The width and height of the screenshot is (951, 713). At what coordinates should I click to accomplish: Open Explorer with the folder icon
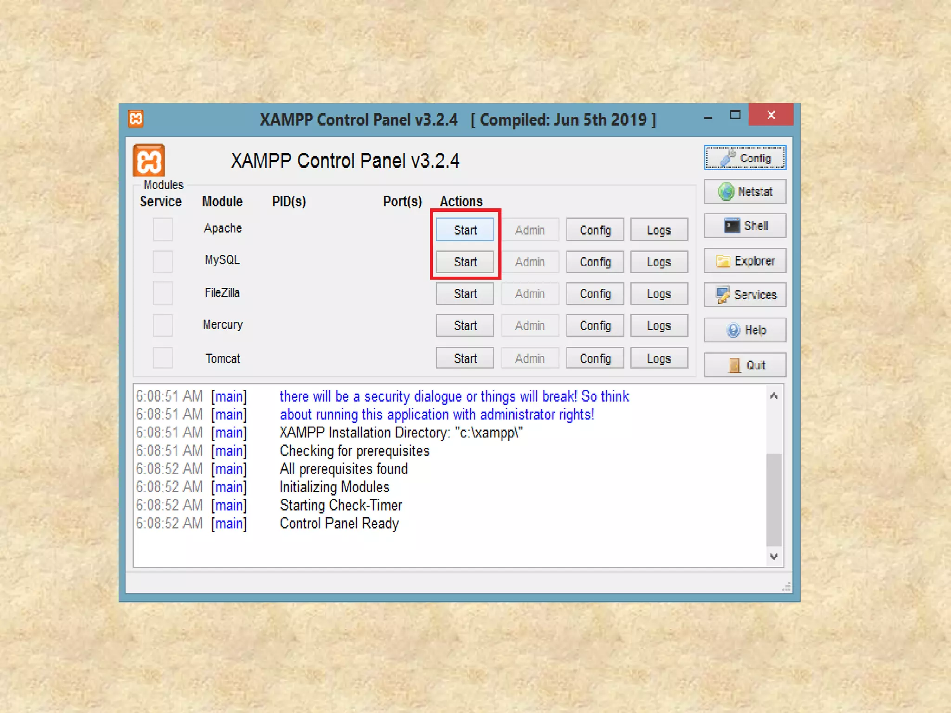pyautogui.click(x=745, y=261)
